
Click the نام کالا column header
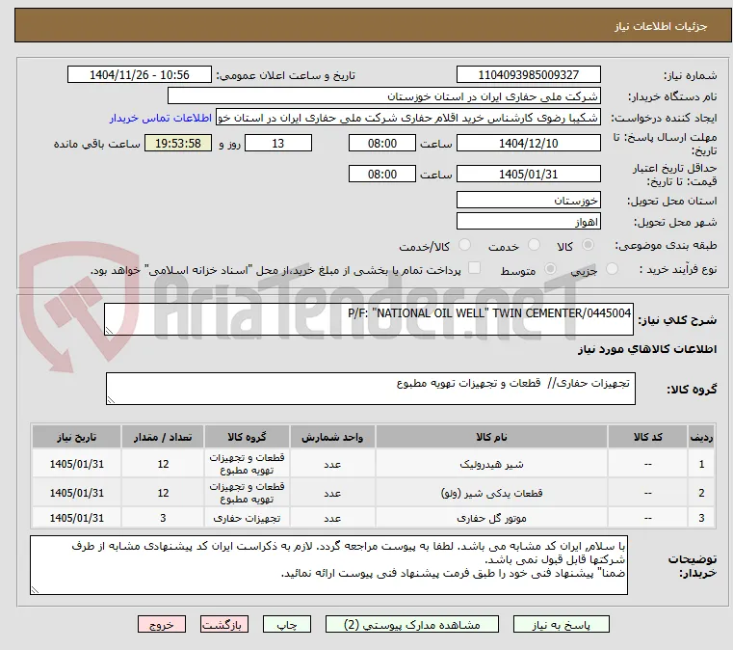pyautogui.click(x=491, y=437)
